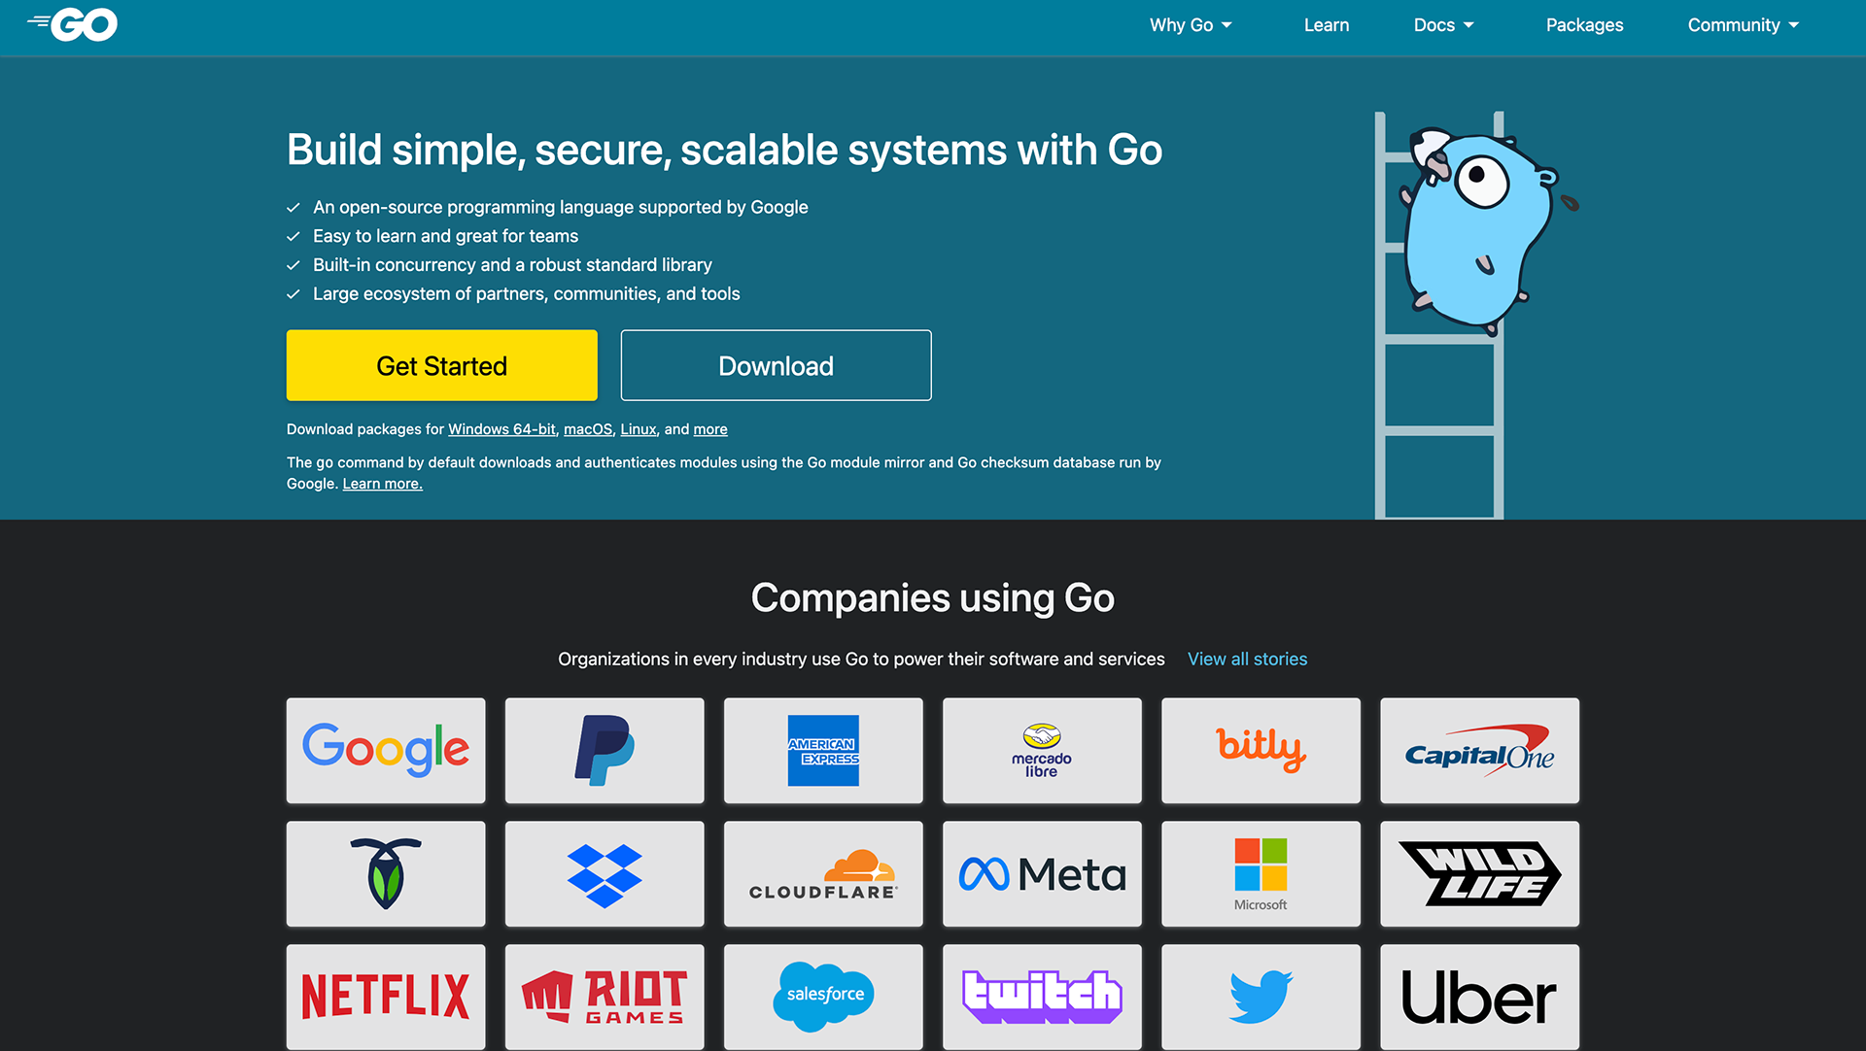The width and height of the screenshot is (1866, 1051).
Task: Open the Riot Games logo card
Action: tap(605, 997)
